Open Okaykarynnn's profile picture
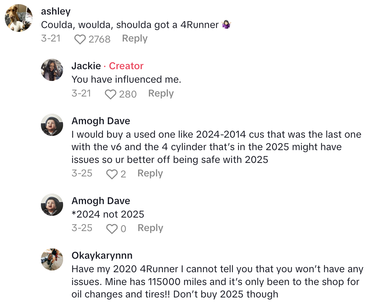The width and height of the screenshot is (373, 303). 52,259
